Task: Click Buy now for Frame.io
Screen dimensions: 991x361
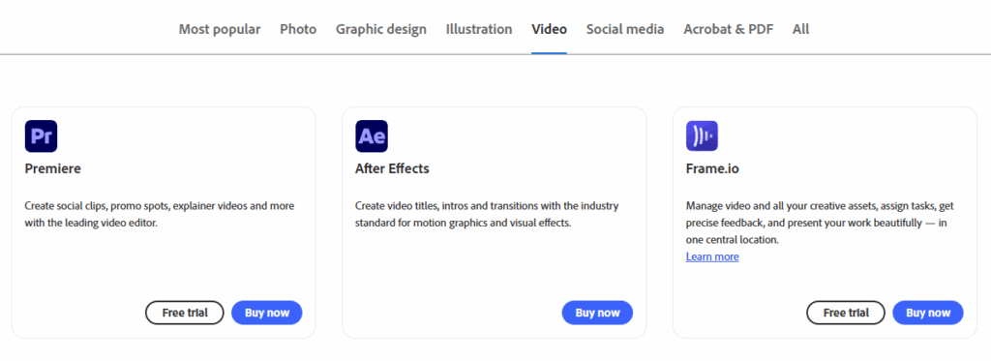Action: coord(928,313)
